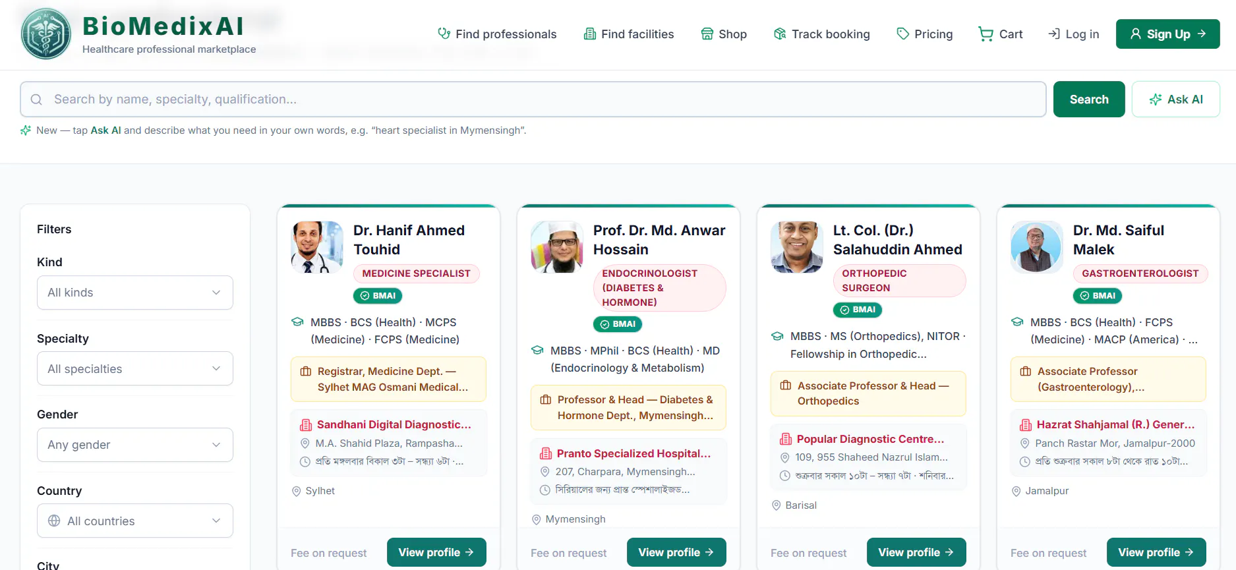The width and height of the screenshot is (1236, 570).
Task: Click the Ask AI link in the hint text
Action: point(105,130)
